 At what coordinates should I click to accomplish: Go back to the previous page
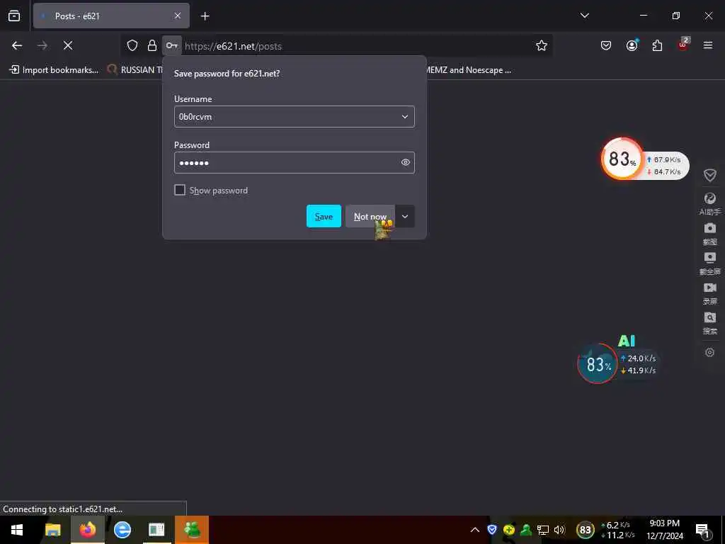(17, 45)
